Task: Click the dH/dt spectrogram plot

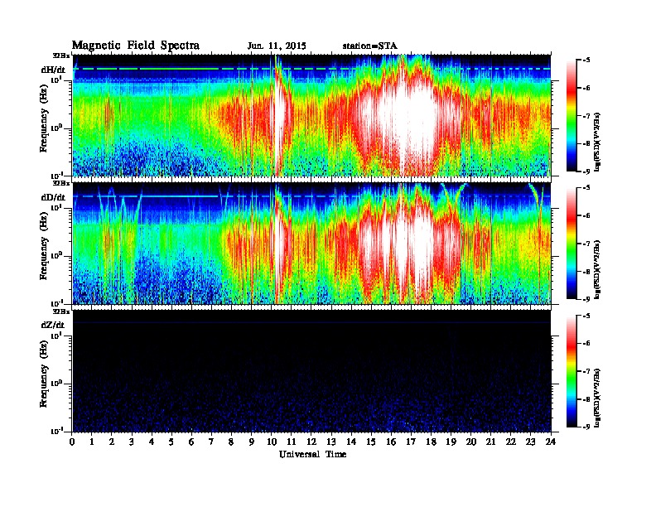Action: click(311, 115)
